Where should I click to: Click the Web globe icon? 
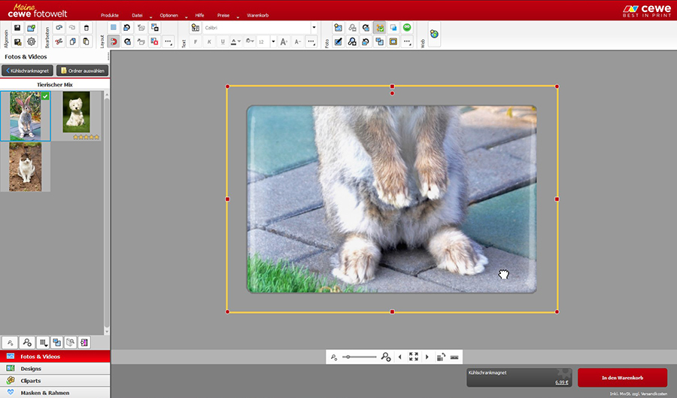coord(434,34)
